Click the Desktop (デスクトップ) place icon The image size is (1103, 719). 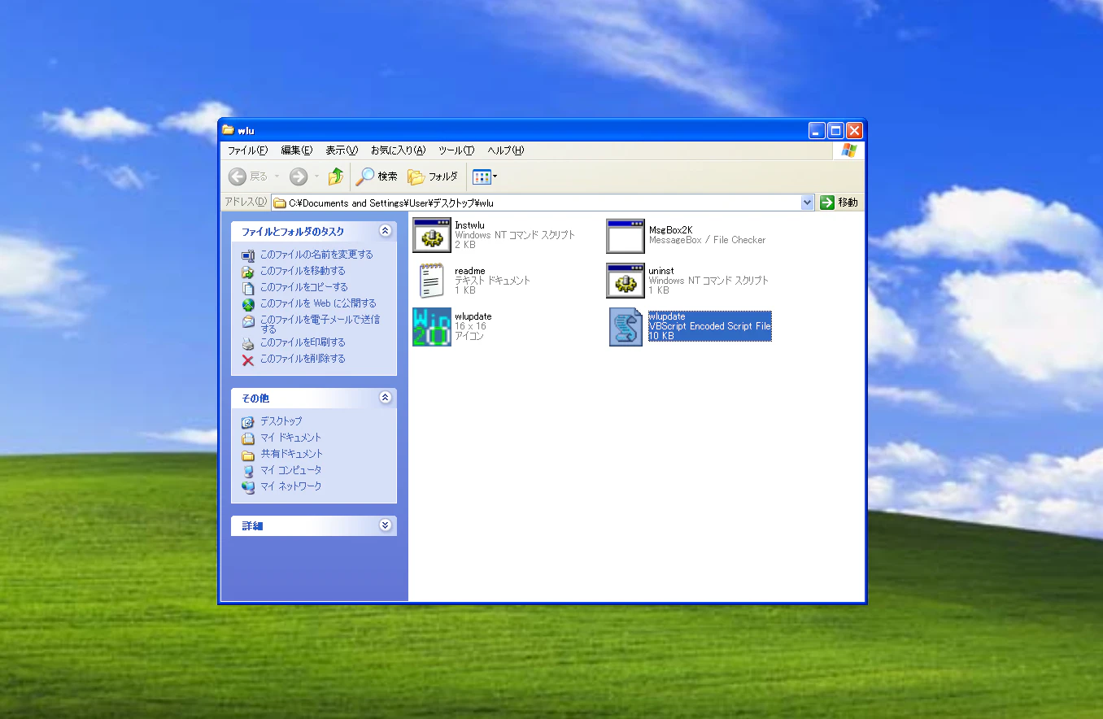248,421
